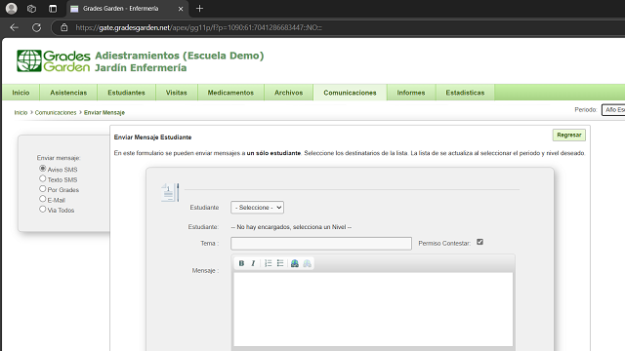Click inside the Mensaje editor area
Screen dimensions: 625x351
[x=373, y=309]
